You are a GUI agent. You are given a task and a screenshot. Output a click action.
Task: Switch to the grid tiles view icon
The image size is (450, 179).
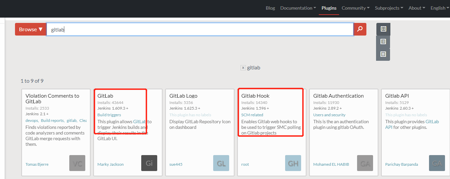click(383, 29)
